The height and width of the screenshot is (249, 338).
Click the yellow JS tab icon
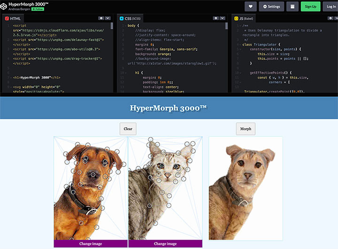(236, 18)
